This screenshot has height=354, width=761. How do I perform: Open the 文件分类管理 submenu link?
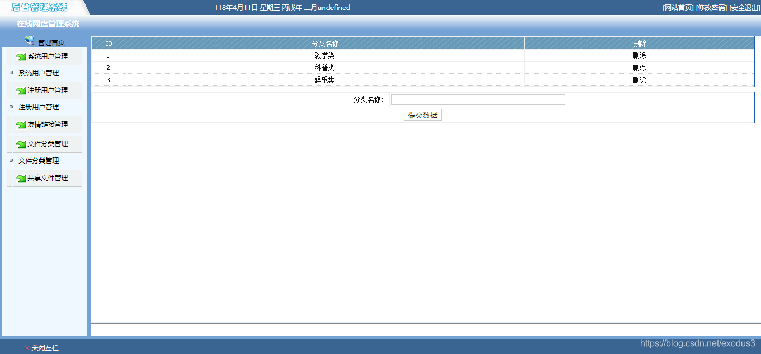(39, 161)
